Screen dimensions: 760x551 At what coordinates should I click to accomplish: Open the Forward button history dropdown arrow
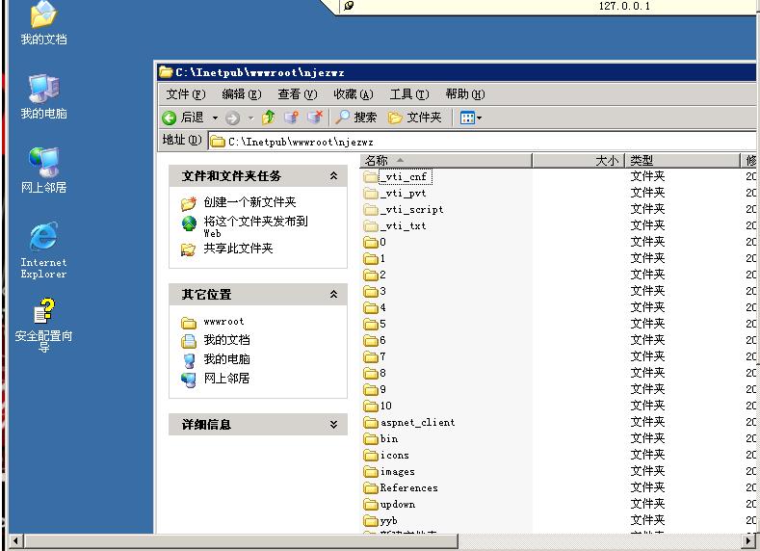251,118
